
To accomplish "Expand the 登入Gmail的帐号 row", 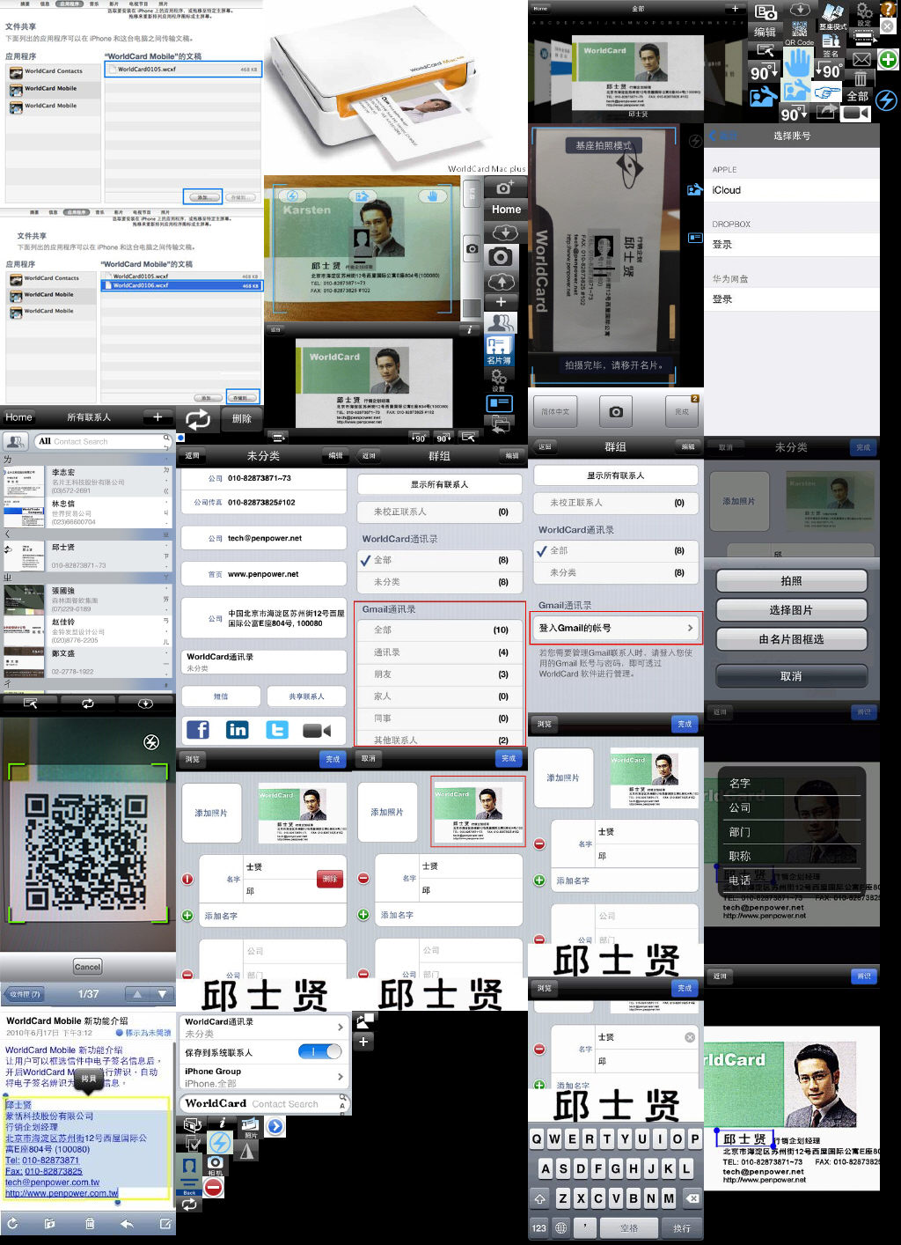I will (616, 628).
